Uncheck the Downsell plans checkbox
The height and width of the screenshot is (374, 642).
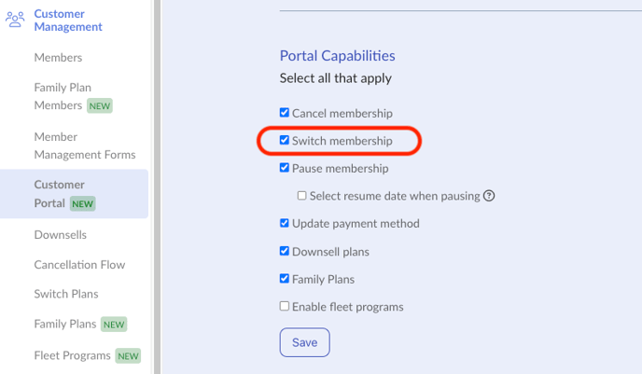pyautogui.click(x=285, y=251)
